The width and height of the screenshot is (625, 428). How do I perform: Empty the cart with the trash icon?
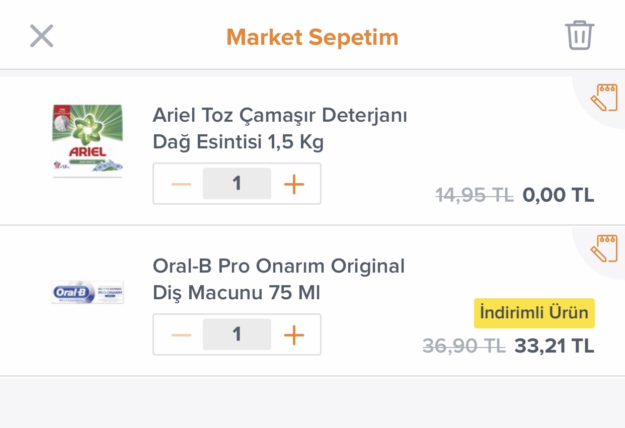point(580,35)
